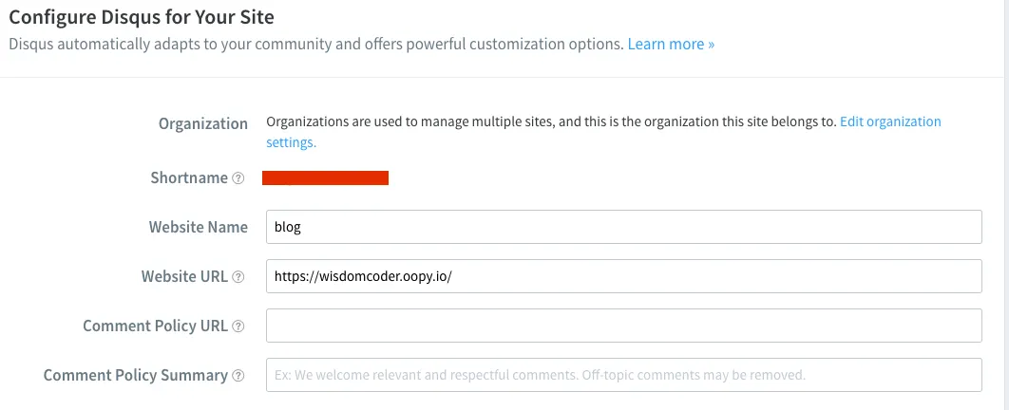This screenshot has width=1009, height=410.
Task: Click the Organization field label
Action: pyautogui.click(x=203, y=123)
